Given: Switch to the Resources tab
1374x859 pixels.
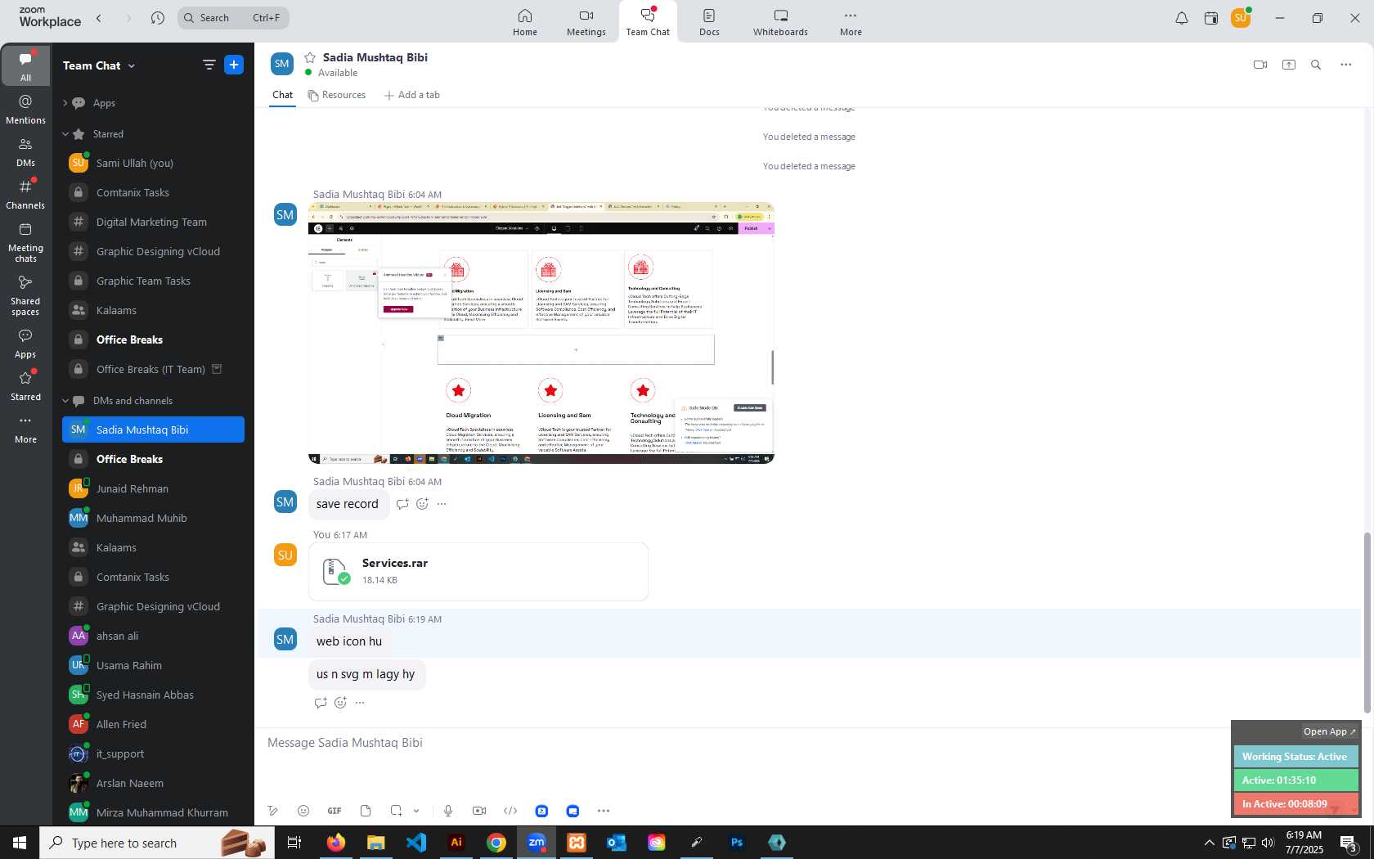Looking at the screenshot, I should click(x=337, y=95).
